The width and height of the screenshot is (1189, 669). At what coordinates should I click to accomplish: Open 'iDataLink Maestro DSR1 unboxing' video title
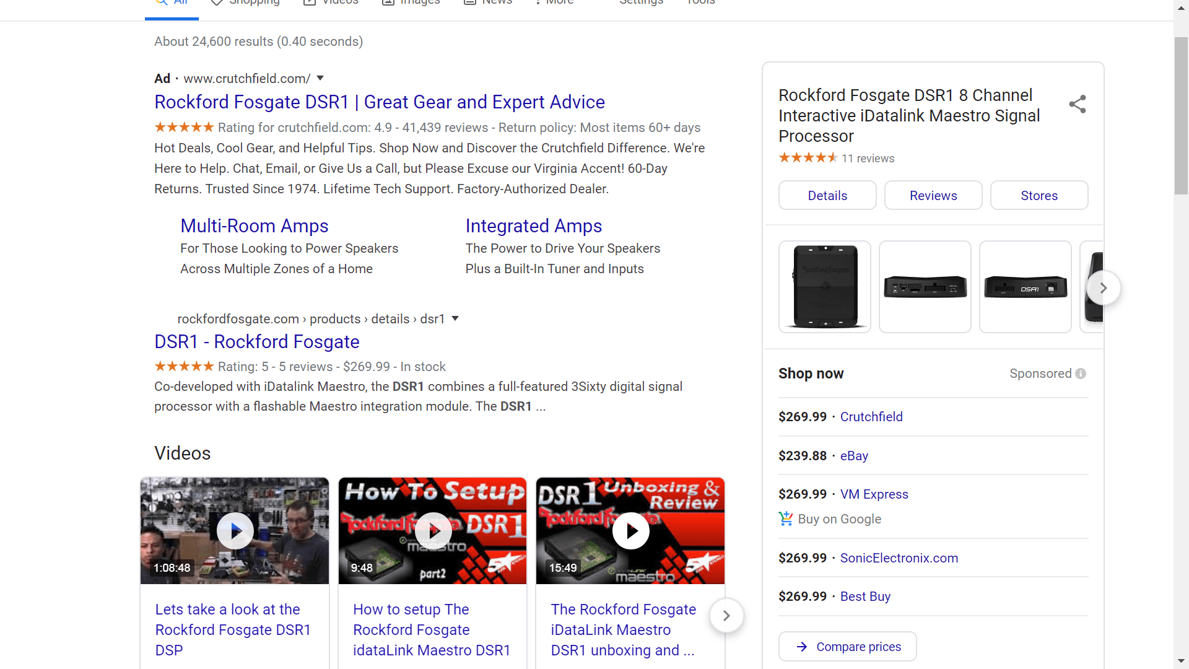[x=624, y=630]
